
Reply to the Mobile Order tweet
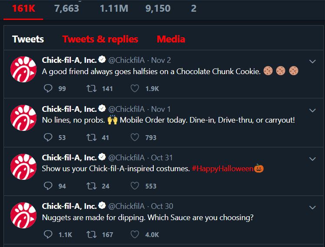[x=48, y=137]
